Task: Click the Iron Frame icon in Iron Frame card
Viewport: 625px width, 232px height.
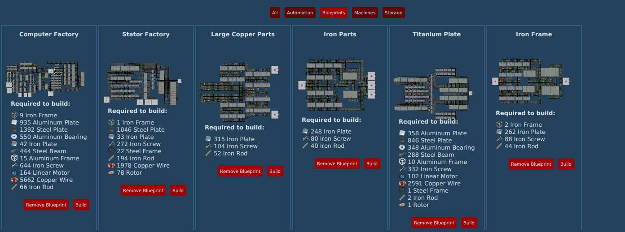Action: 499,125
